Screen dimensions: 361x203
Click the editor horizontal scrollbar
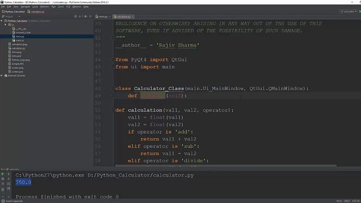[226, 165]
